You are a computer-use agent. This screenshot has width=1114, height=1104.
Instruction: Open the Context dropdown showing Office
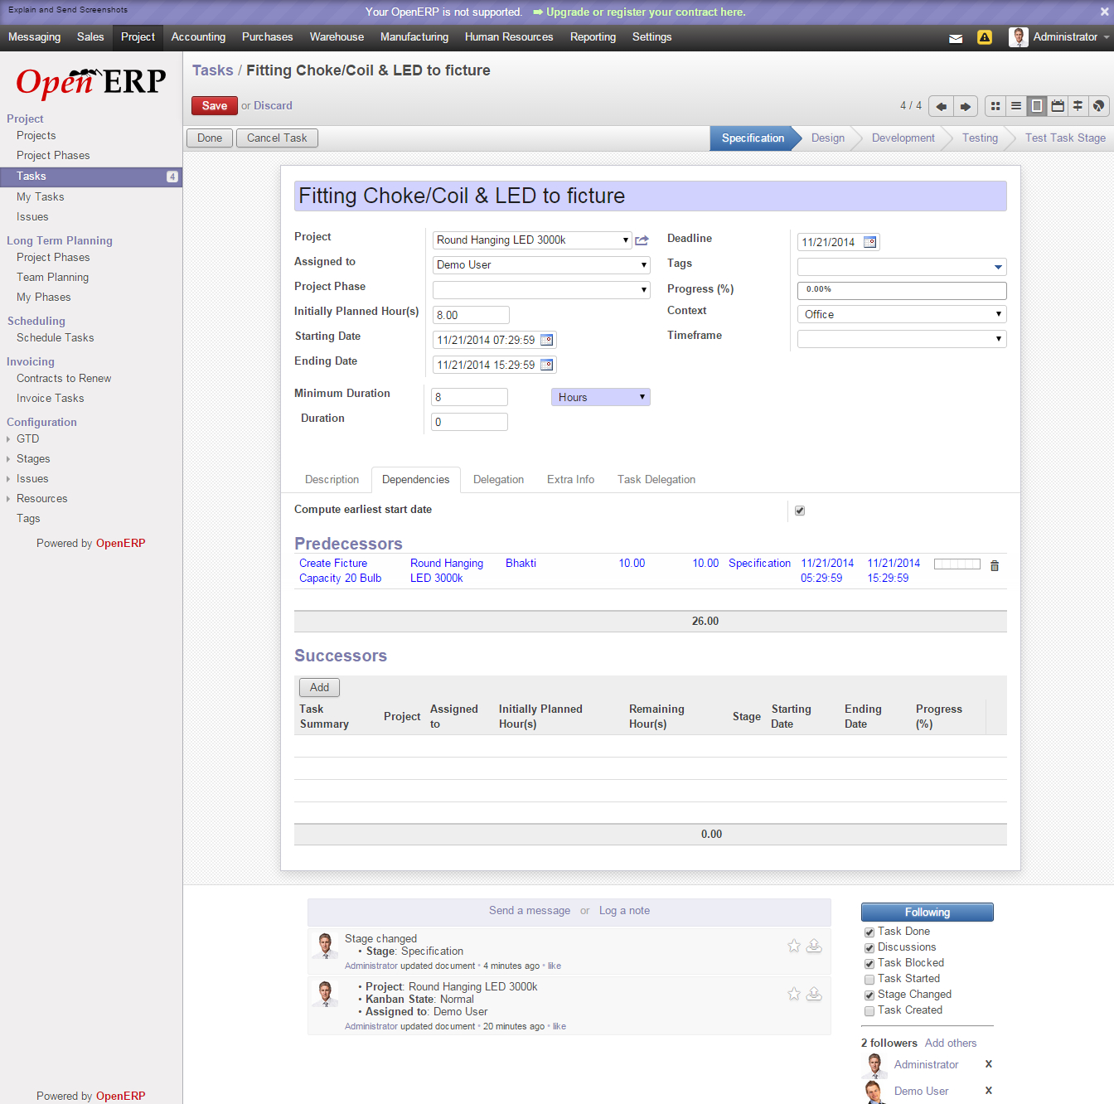[901, 314]
